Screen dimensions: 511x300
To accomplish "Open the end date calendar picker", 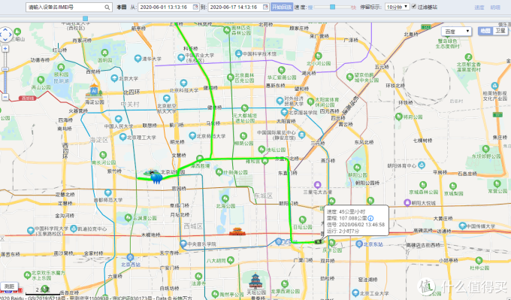I will pyautogui.click(x=265, y=7).
